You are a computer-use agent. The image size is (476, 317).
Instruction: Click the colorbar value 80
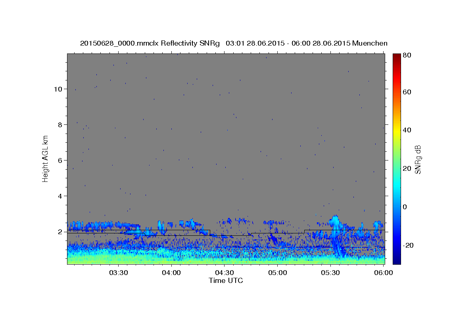click(x=407, y=55)
